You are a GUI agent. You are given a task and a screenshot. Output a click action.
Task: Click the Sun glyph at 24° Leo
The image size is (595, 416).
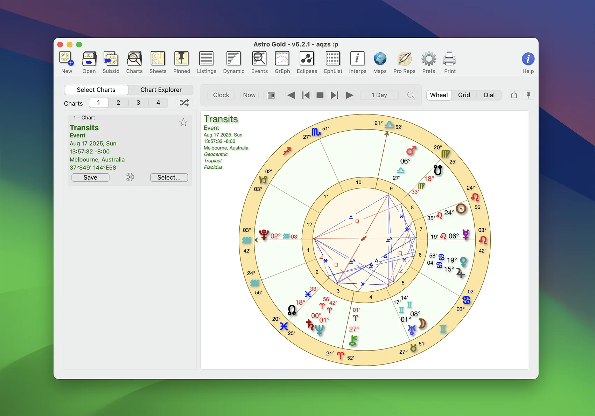[x=461, y=209]
